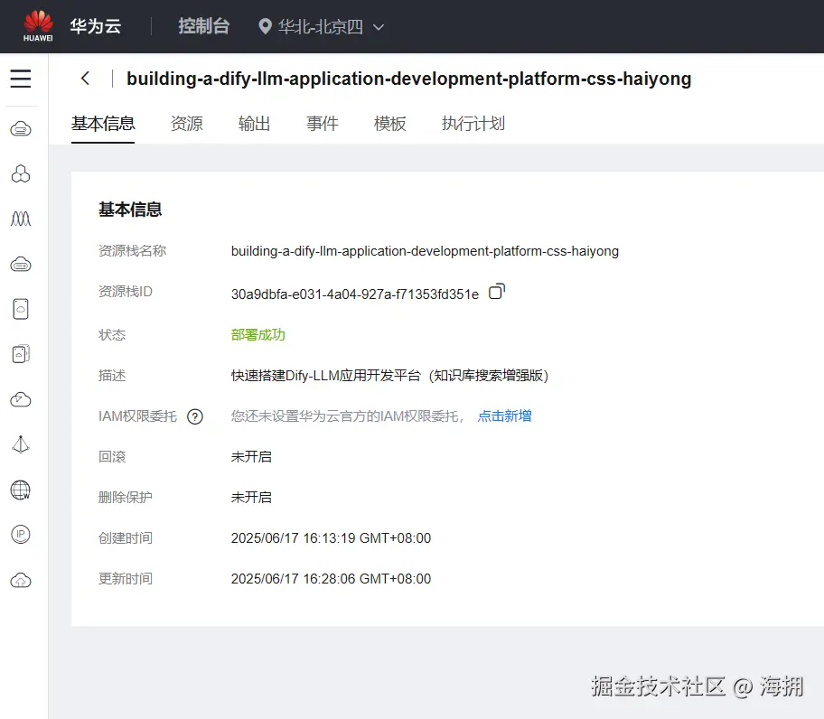
Task: Select the cloud server icon in the sidebar
Action: pos(20,127)
